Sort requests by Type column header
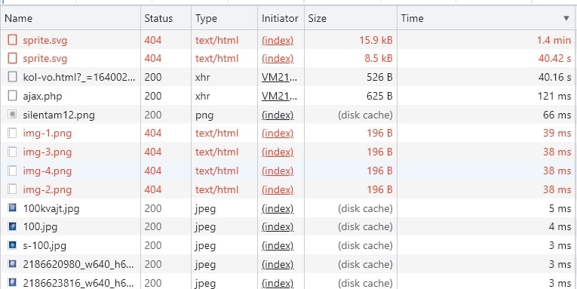Viewport: 577px width, 289px height. click(206, 18)
